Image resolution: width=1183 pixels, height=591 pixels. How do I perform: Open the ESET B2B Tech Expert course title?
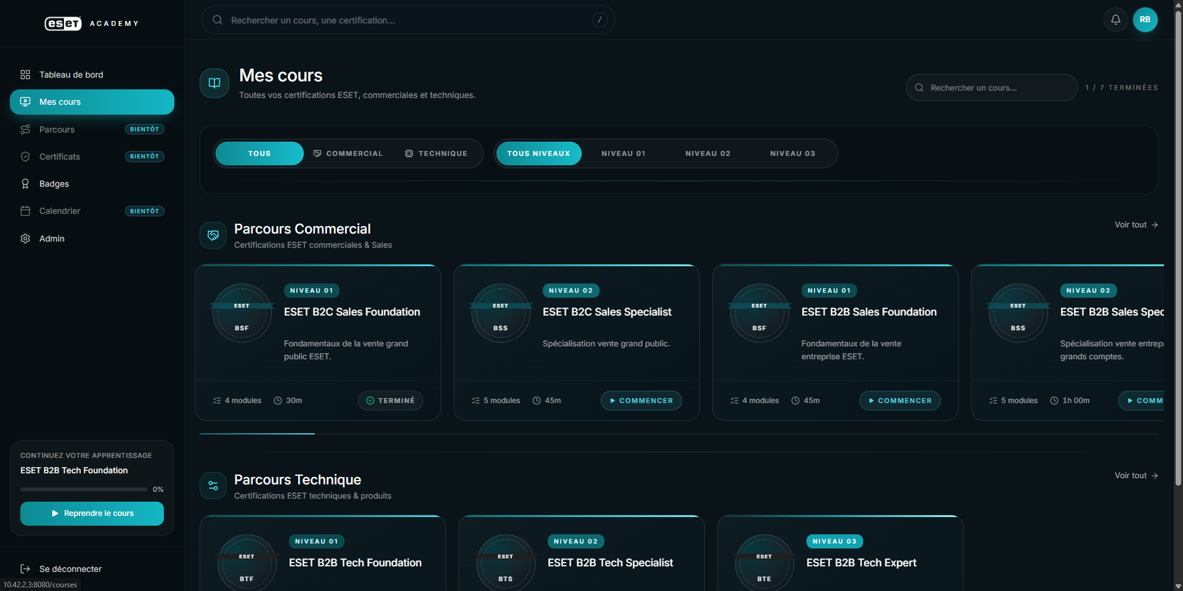click(861, 563)
